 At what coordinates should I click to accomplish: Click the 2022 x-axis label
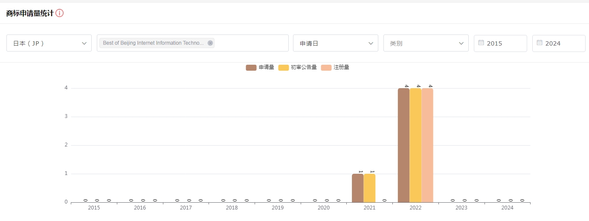415,208
